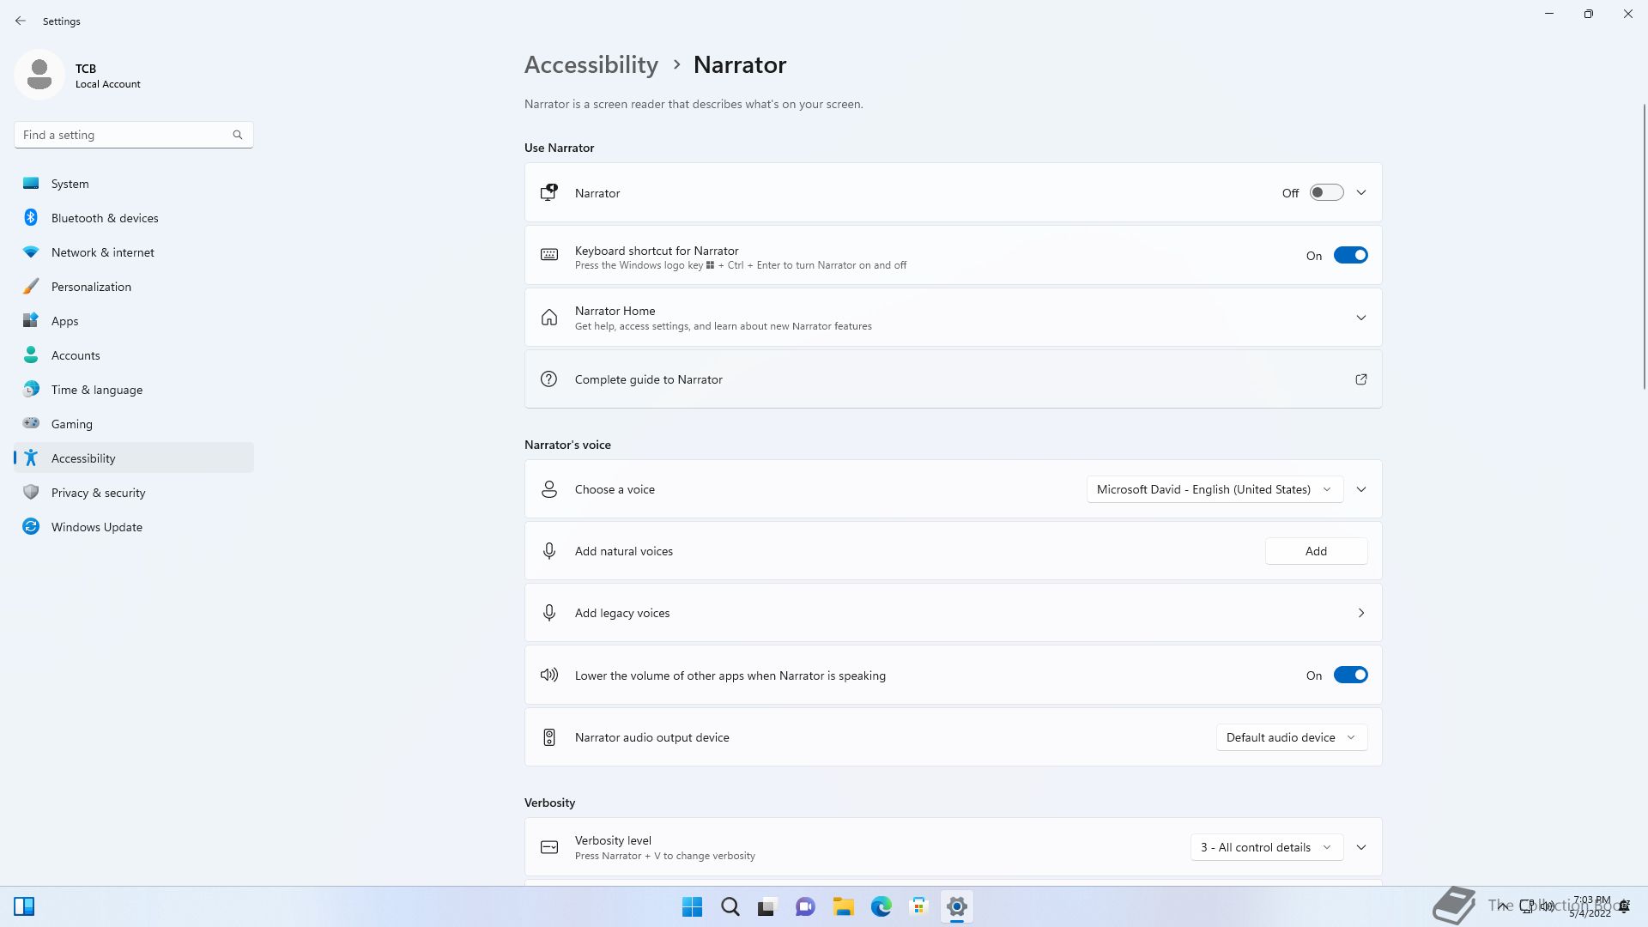The height and width of the screenshot is (927, 1648).
Task: Click the Narrator monitor icon
Action: click(549, 193)
